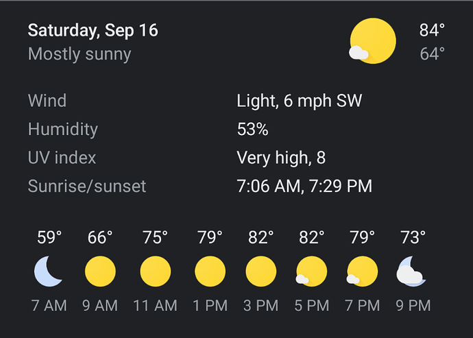
Task: Click the large mostly sunny weather icon
Action: pyautogui.click(x=372, y=41)
